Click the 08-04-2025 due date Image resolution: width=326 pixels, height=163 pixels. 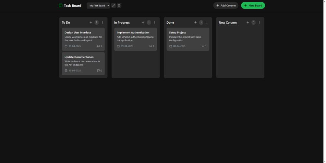coord(179,46)
